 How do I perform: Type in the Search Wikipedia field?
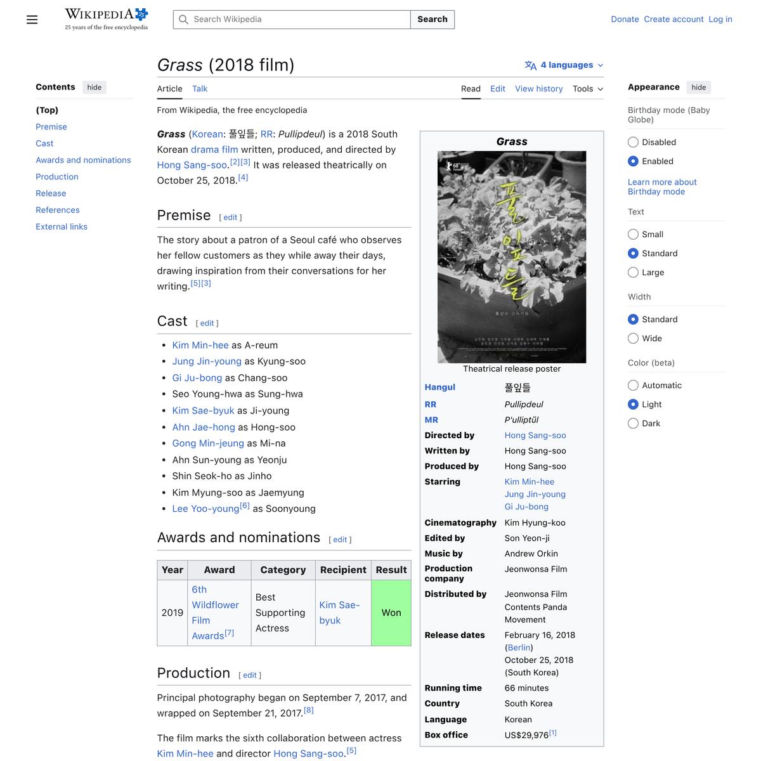tap(298, 20)
